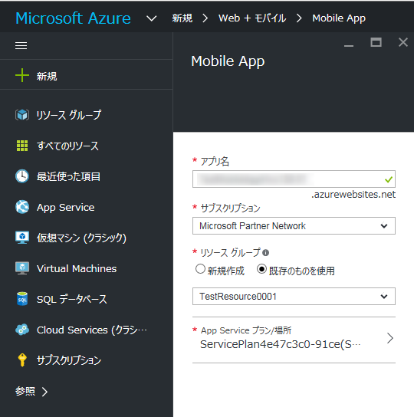Open リソース グループ cube icon
Screen dimensions: 414x417
22,115
